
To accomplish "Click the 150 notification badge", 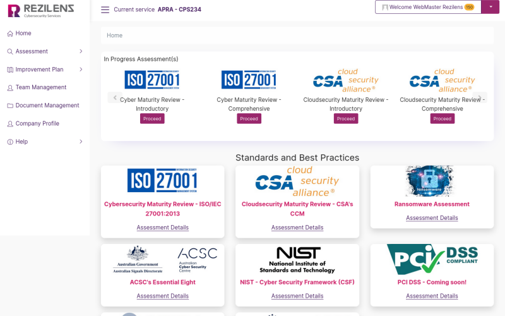I will coord(469,7).
